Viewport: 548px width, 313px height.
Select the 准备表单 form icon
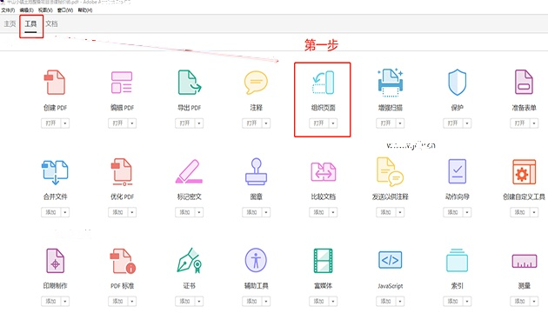click(x=524, y=83)
